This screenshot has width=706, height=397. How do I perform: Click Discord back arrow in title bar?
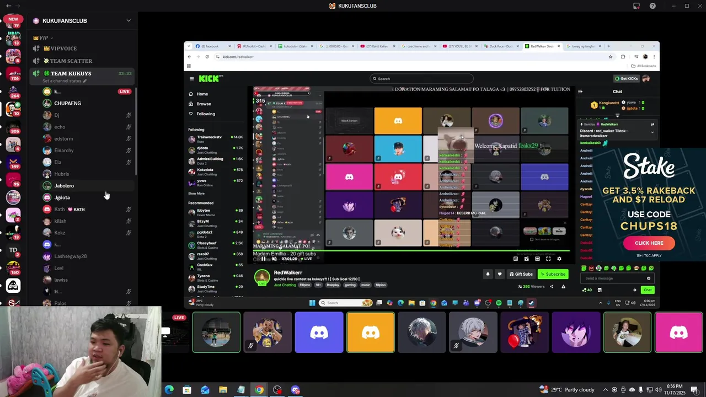pos(8,6)
